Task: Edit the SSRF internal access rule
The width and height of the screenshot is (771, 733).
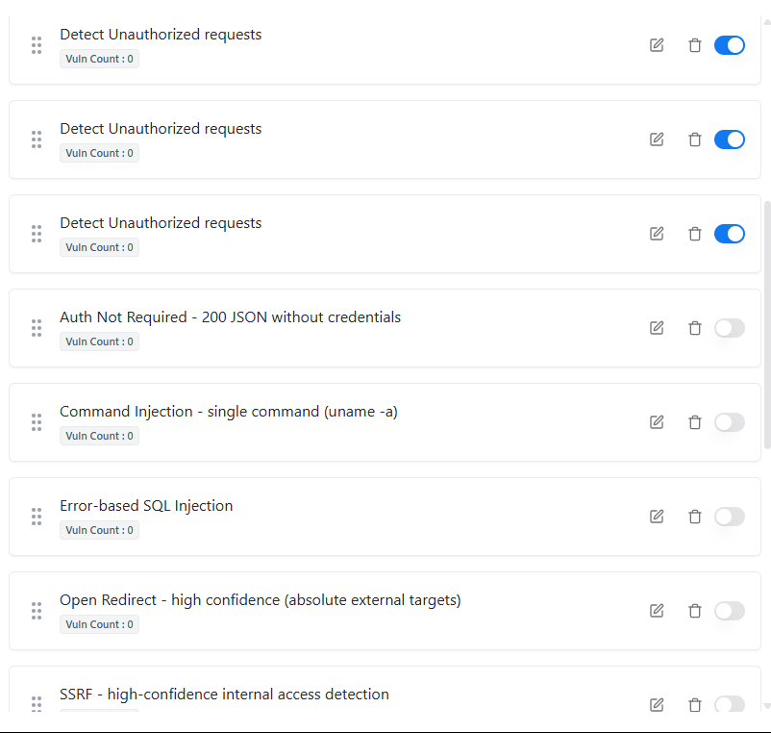Action: (x=657, y=705)
